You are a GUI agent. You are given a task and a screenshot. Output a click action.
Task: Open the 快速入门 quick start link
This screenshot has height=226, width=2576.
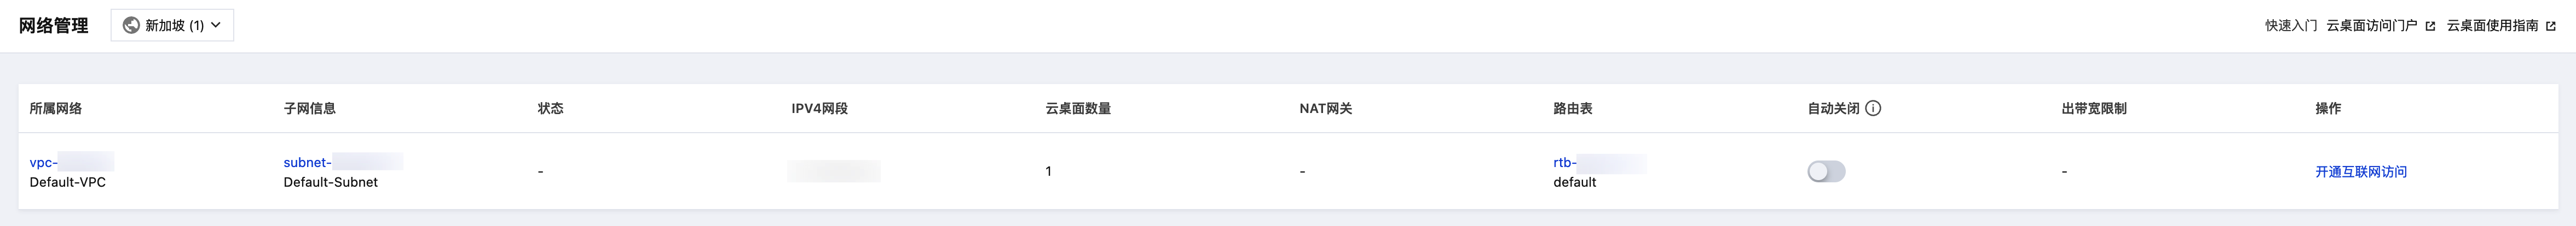[2290, 26]
